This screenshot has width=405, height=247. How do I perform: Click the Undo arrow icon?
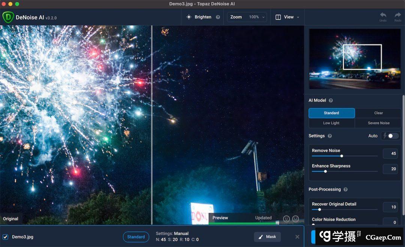click(x=383, y=15)
